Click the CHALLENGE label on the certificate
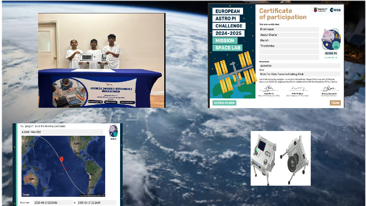 (x=229, y=26)
